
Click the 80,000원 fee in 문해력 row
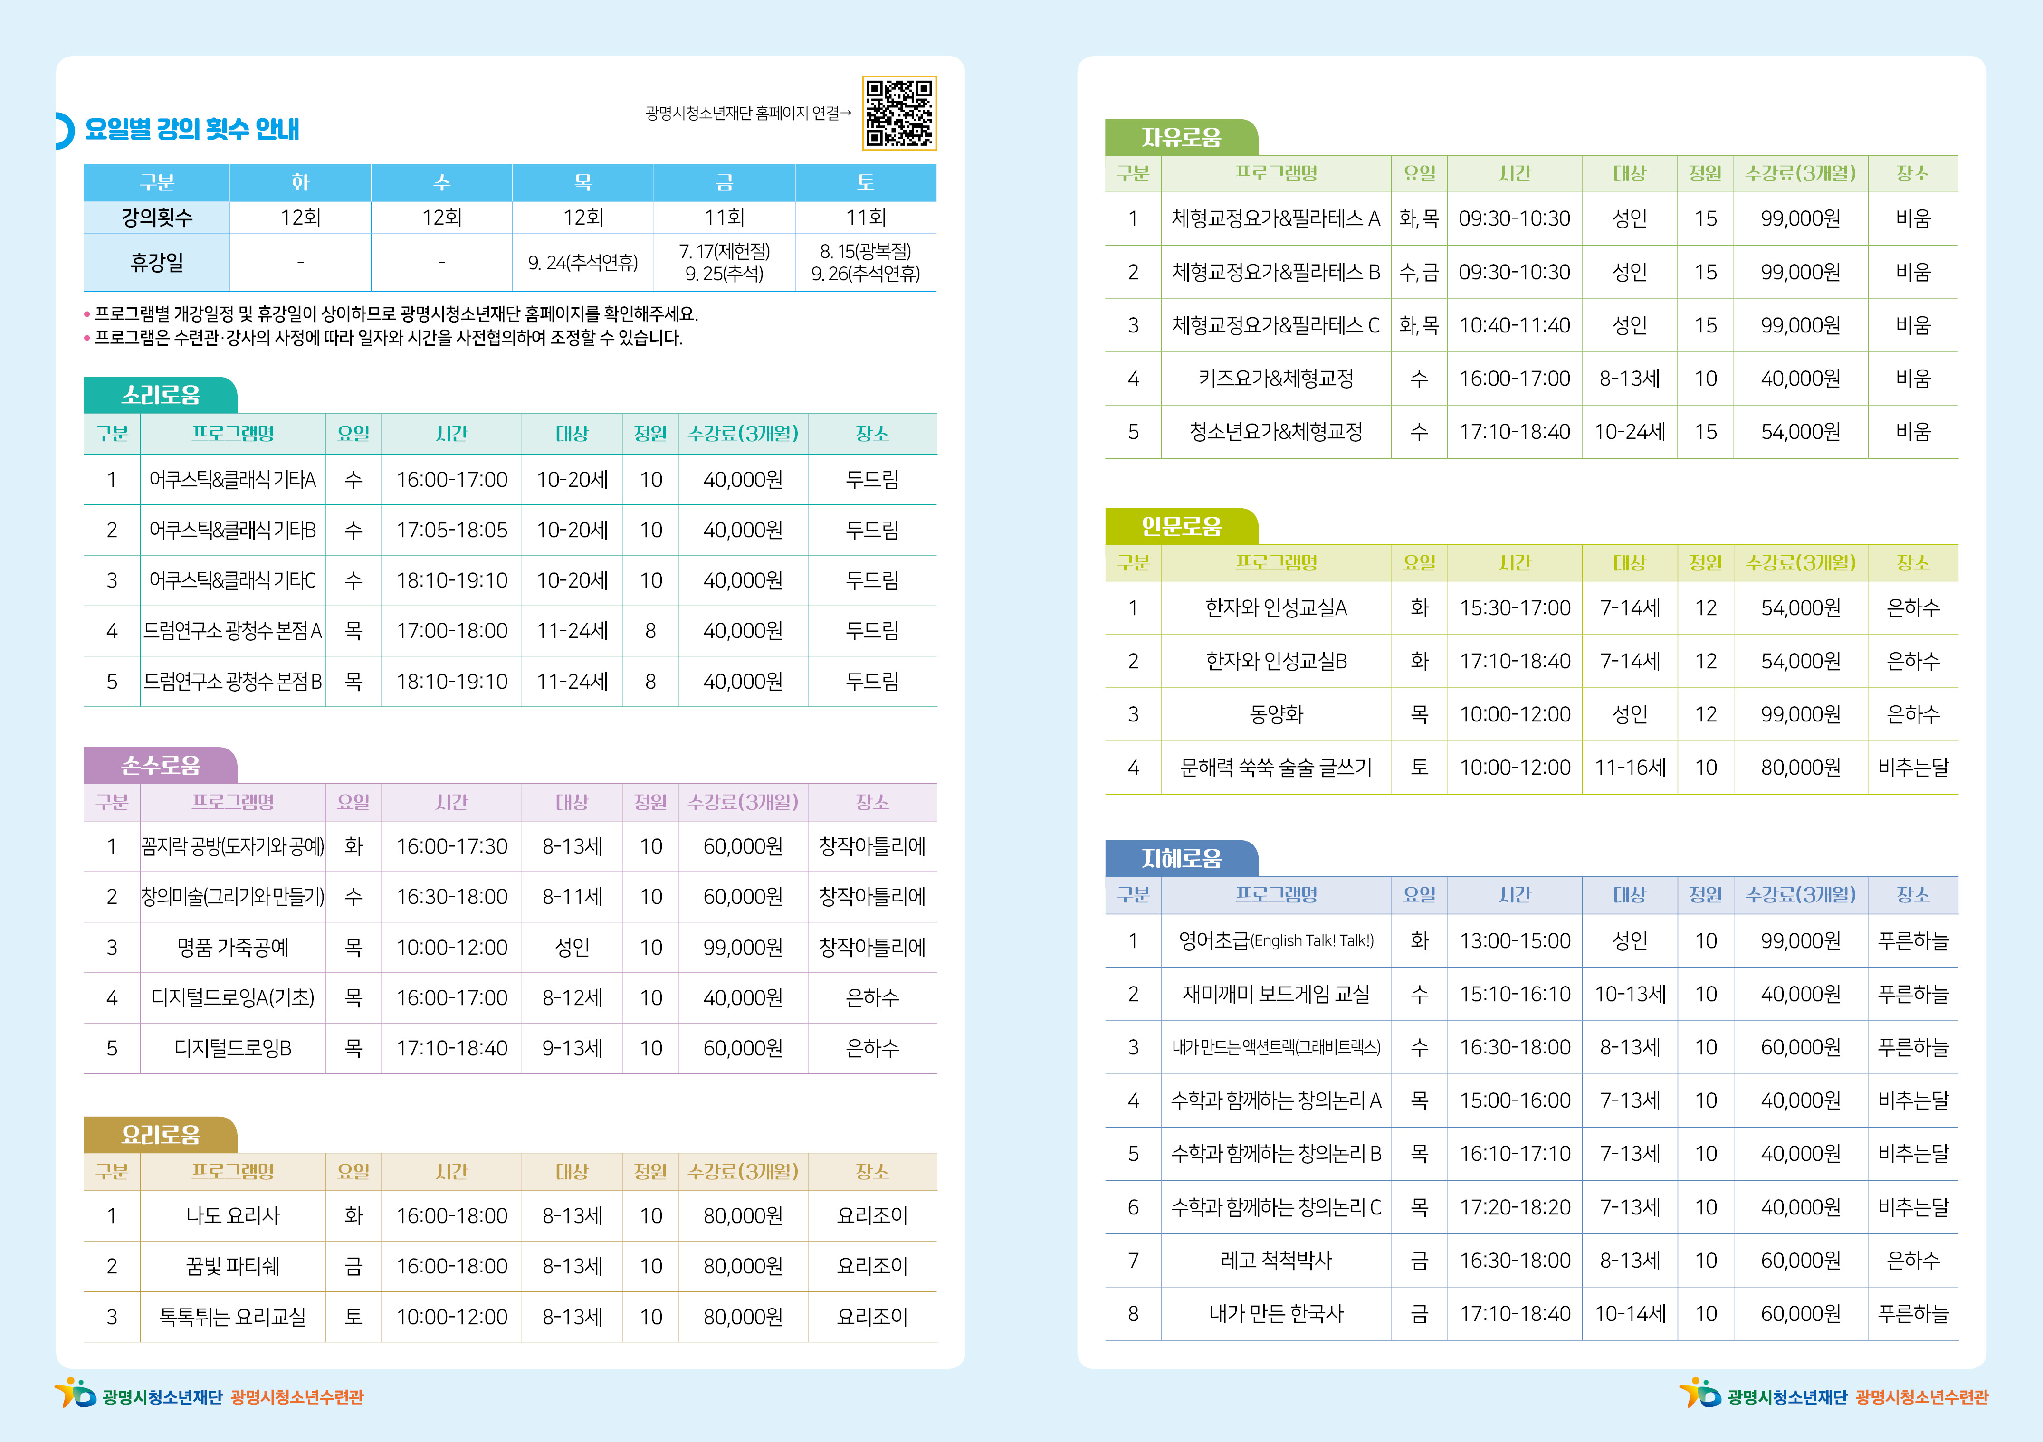1801,768
